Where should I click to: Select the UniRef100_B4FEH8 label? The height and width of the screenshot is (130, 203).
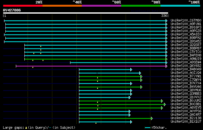tap(186, 55)
